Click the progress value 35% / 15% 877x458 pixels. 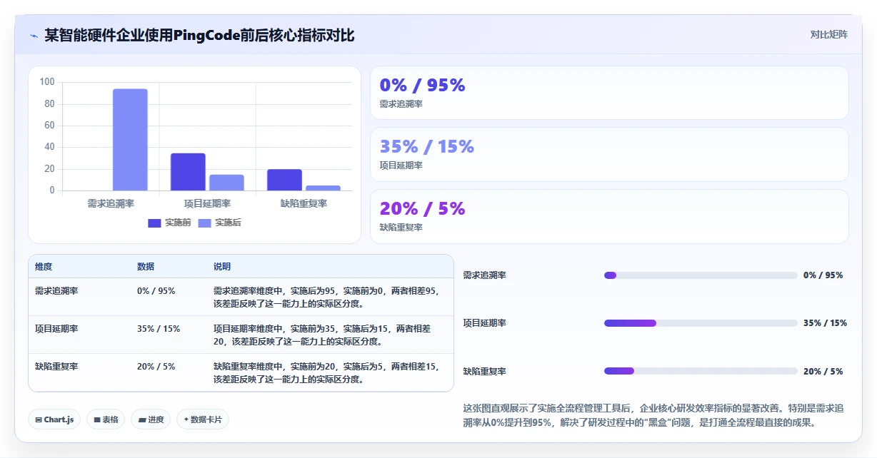click(825, 323)
